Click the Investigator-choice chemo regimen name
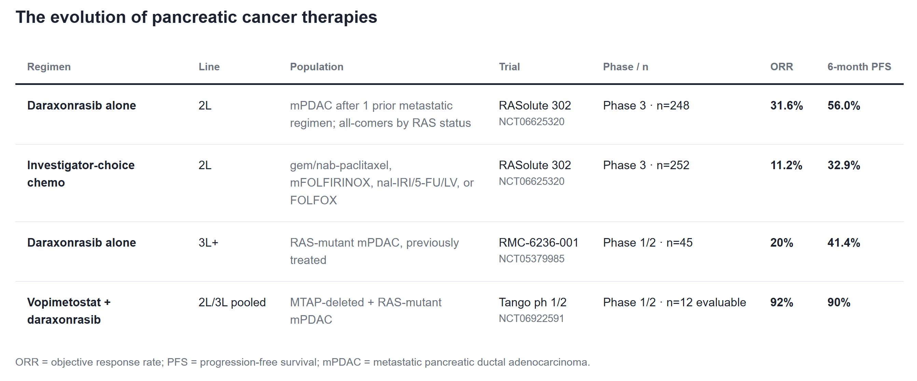Image resolution: width=917 pixels, height=381 pixels. [81, 173]
